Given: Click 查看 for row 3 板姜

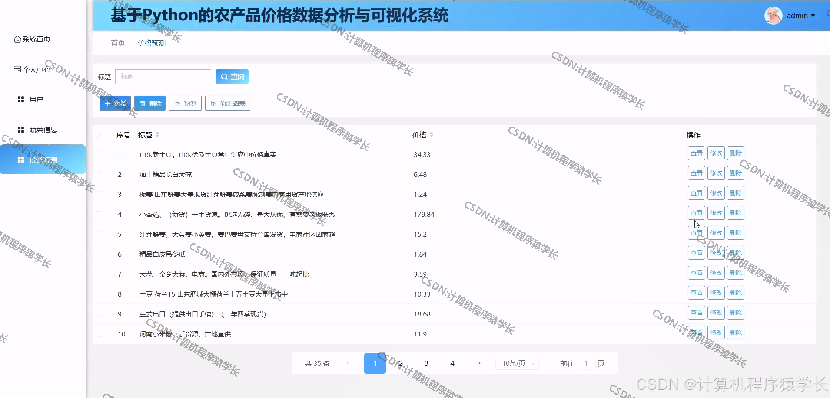Looking at the screenshot, I should point(696,193).
